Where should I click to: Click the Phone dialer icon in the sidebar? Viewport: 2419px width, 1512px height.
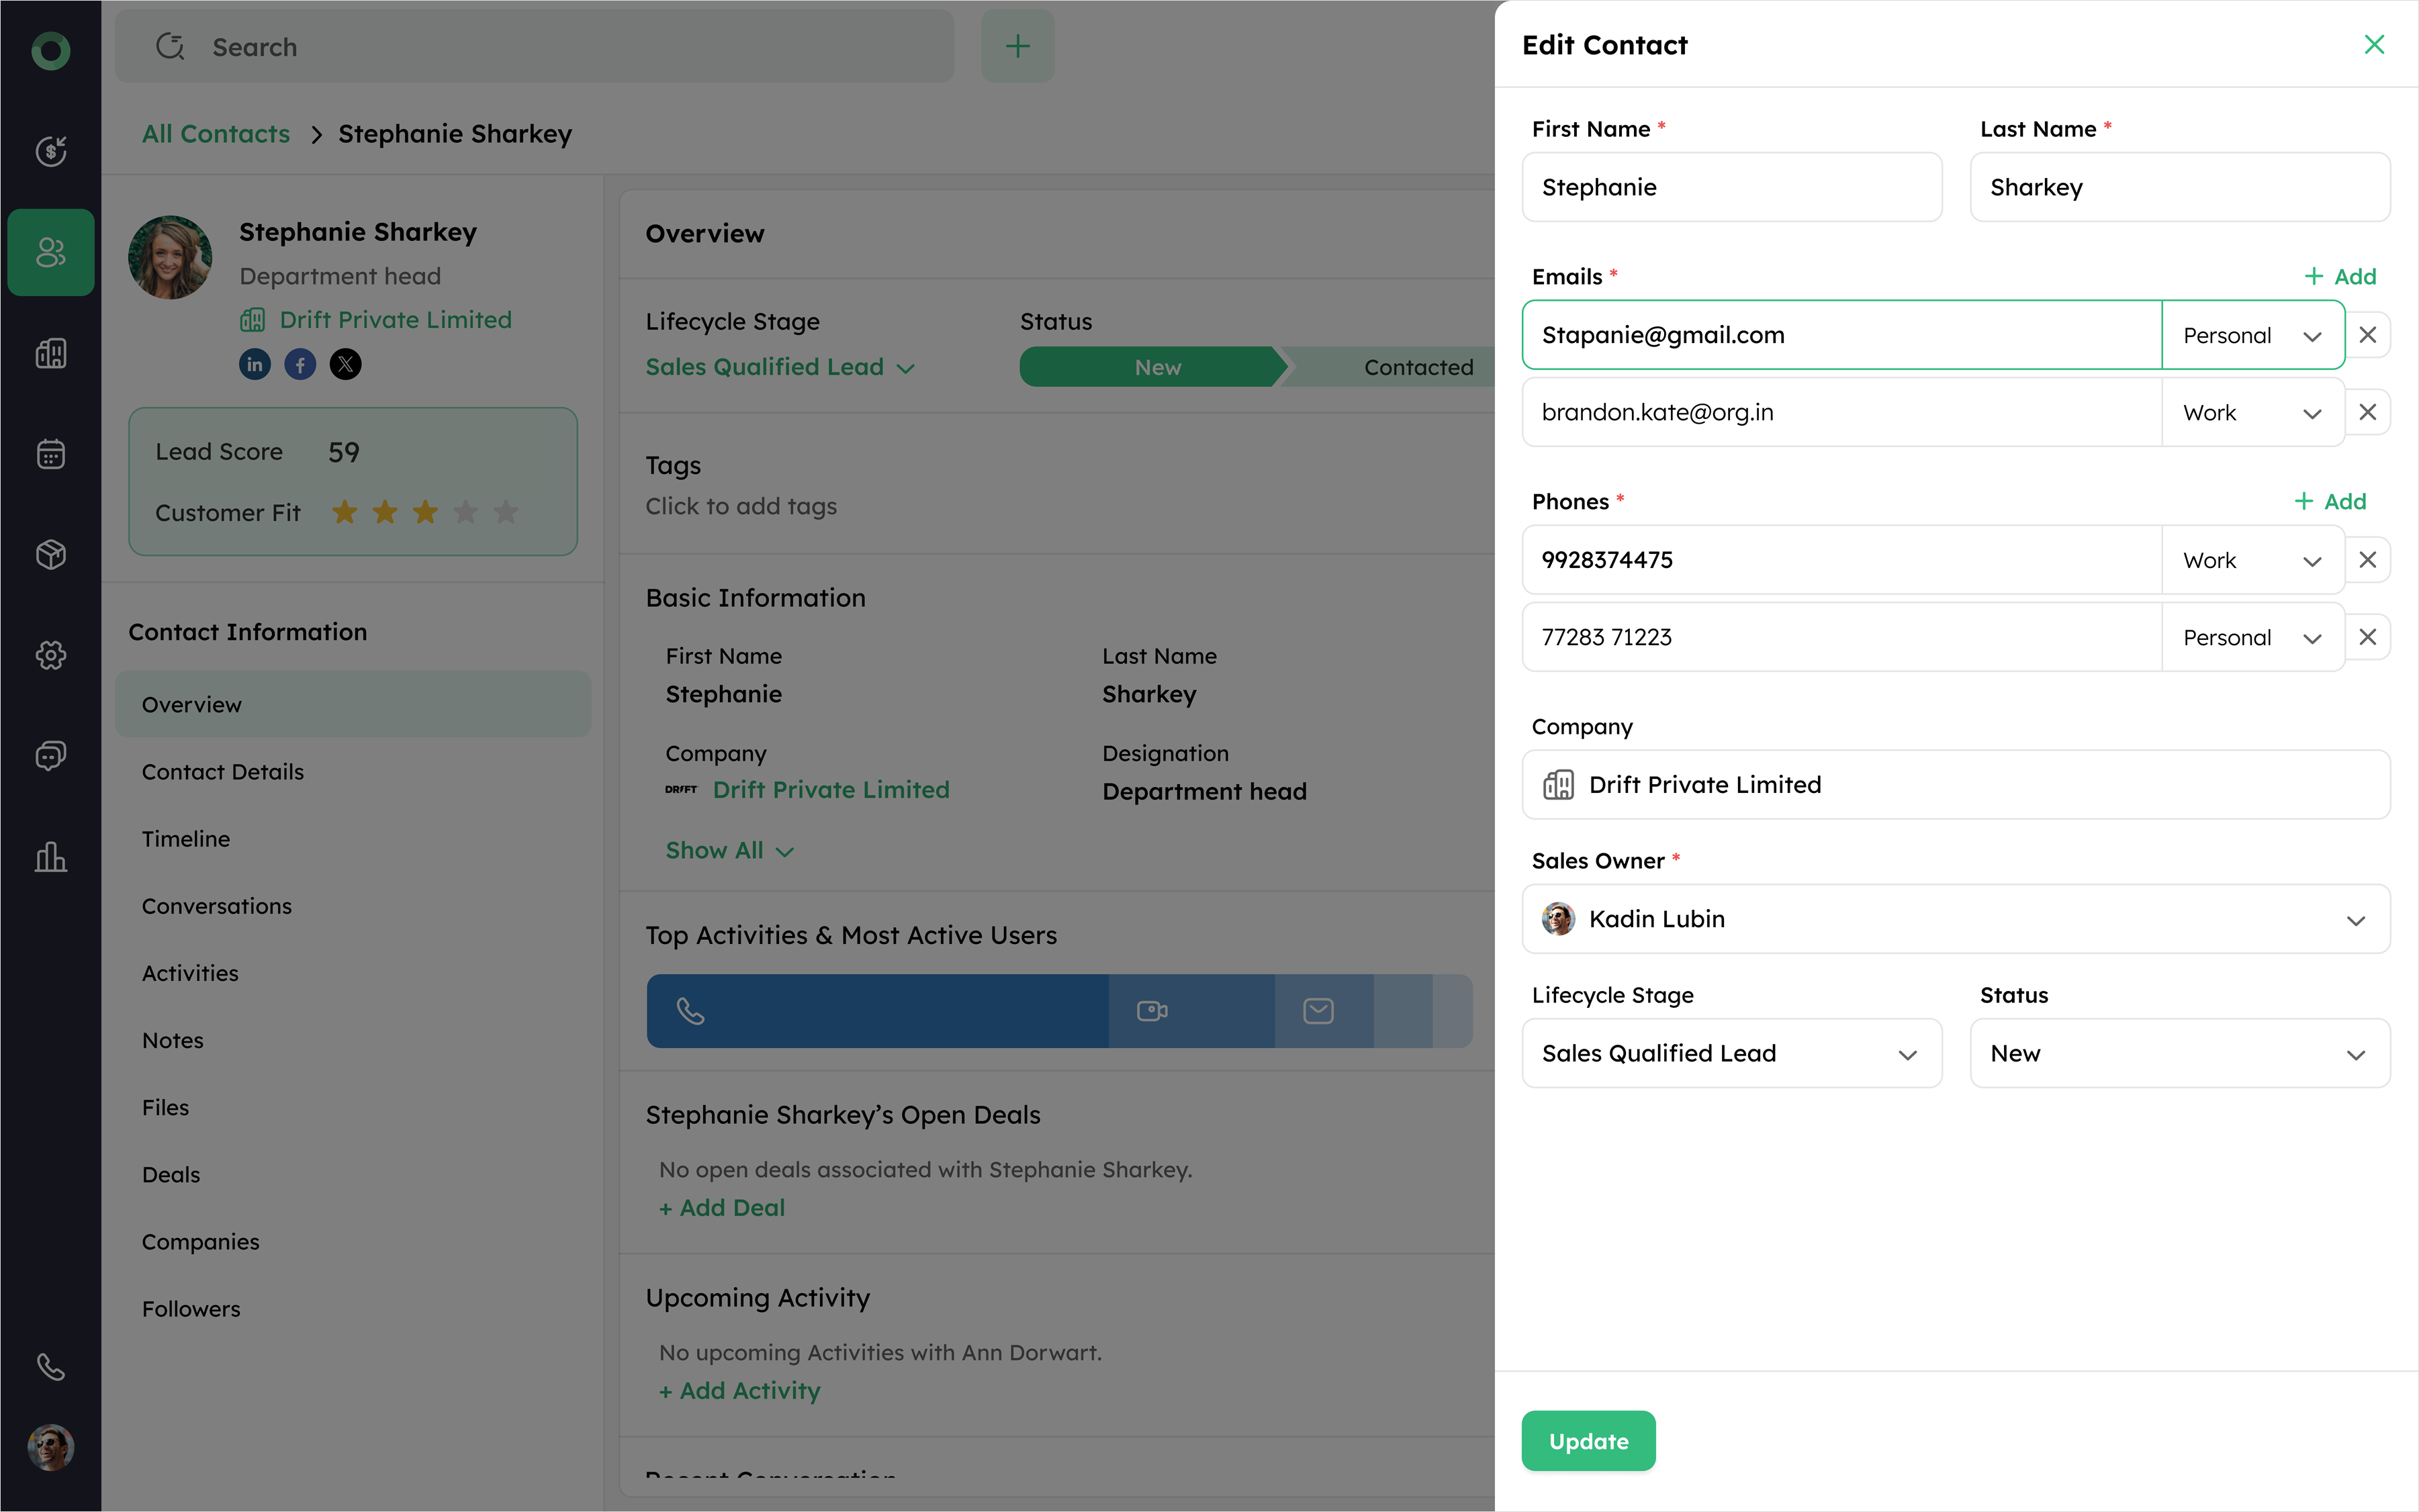click(x=51, y=1366)
